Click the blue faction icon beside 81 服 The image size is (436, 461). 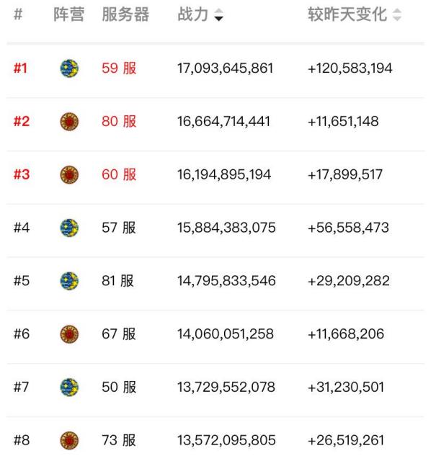(70, 281)
